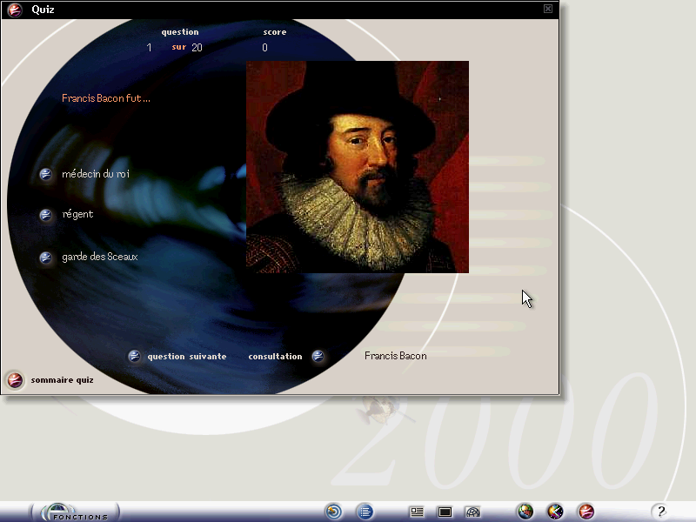Go to next question via 'question suivante' label
Viewport: 696px width, 522px height.
(x=187, y=357)
